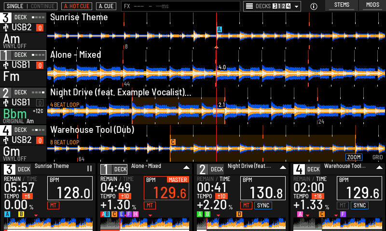Click the deck 4 number badge in waveform row
The height and width of the screenshot is (231, 386).
click(5, 130)
